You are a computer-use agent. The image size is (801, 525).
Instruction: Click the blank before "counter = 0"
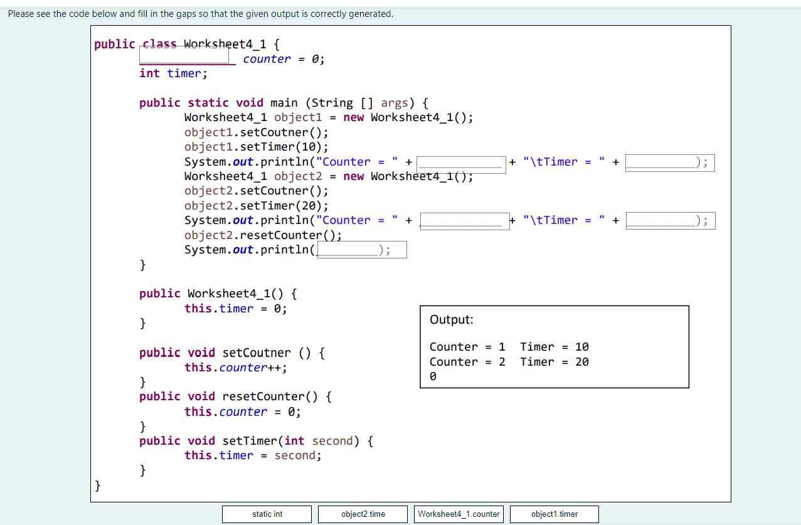(184, 55)
